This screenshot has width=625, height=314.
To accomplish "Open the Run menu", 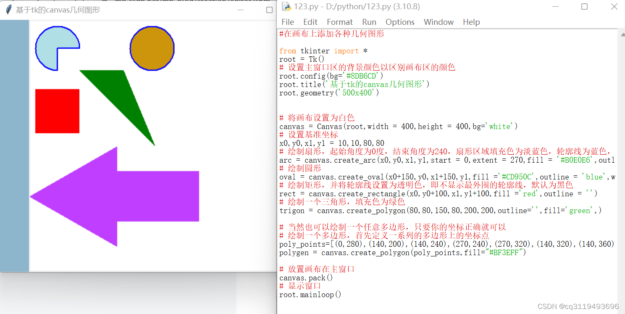I will point(369,22).
